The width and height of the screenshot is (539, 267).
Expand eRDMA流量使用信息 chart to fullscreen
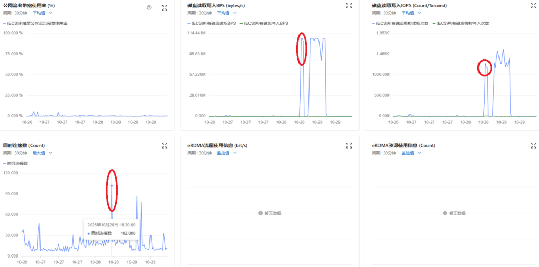point(349,145)
